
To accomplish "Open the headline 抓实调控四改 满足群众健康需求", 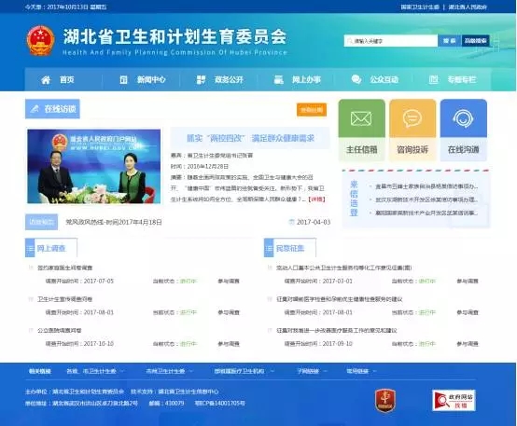I will [x=250, y=138].
